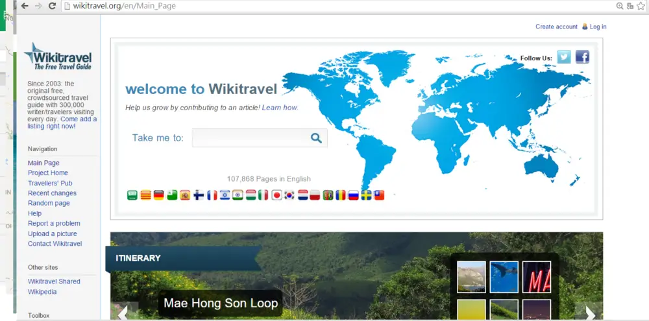Viewport: 649px width, 321px height.
Task: Click the Wikitravel logo
Action: click(x=58, y=56)
